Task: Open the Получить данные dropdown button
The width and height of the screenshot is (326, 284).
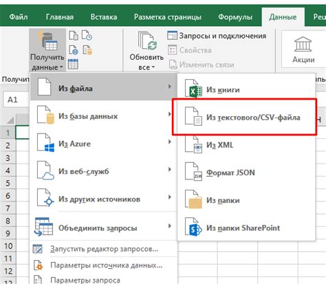Action: [47, 50]
